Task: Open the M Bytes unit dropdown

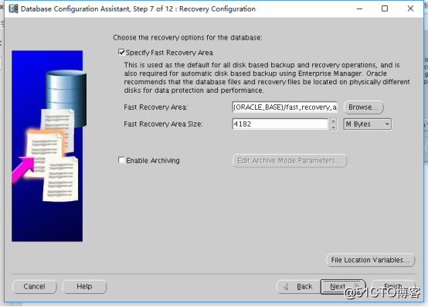Action: coord(368,124)
